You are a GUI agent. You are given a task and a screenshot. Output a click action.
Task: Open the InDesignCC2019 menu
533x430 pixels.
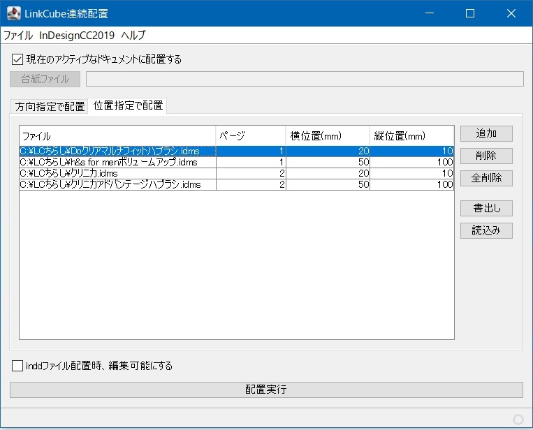click(x=77, y=35)
